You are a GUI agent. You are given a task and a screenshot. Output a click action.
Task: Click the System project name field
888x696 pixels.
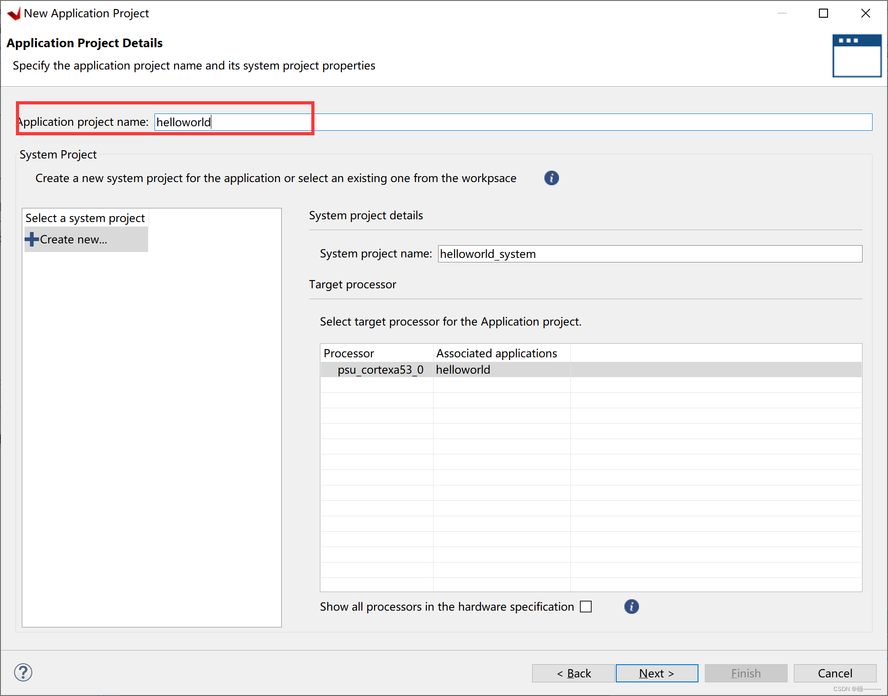pyautogui.click(x=650, y=254)
